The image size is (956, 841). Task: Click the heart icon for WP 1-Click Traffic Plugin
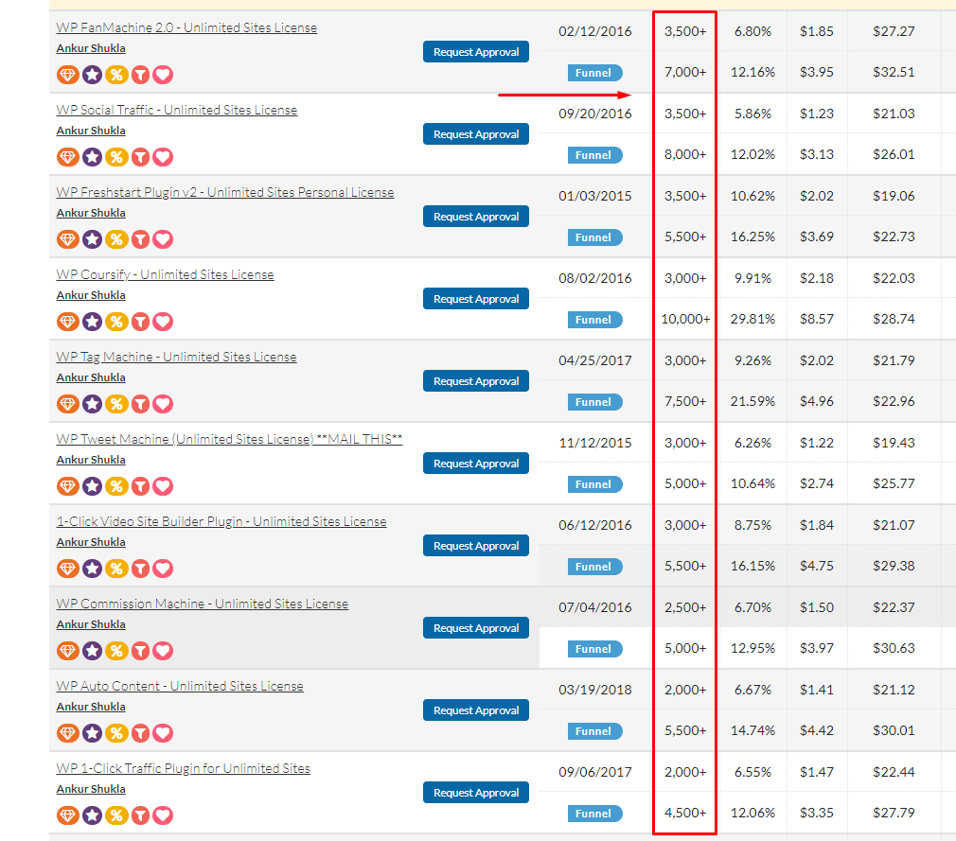(163, 815)
